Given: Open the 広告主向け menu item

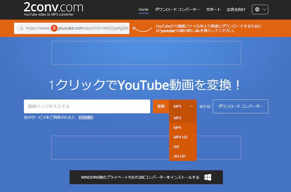Looking at the screenshot, I should click(x=236, y=9).
